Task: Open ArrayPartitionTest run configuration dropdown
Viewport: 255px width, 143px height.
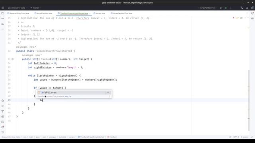Action: click(208, 8)
